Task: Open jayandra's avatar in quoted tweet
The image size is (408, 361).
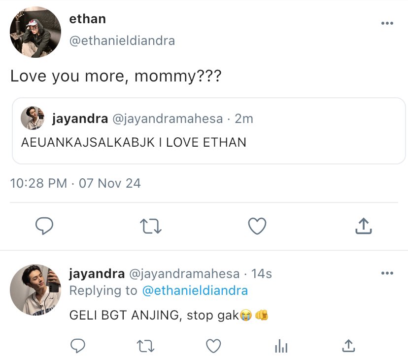Action: pos(33,118)
